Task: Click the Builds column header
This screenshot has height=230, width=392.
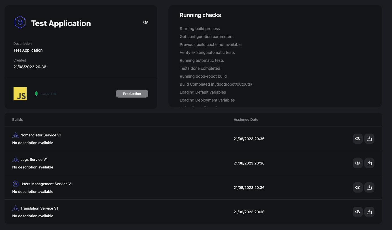Action: click(x=18, y=120)
